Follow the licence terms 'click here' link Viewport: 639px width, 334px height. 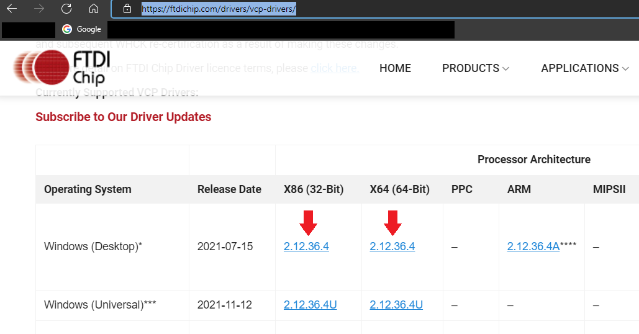(335, 68)
